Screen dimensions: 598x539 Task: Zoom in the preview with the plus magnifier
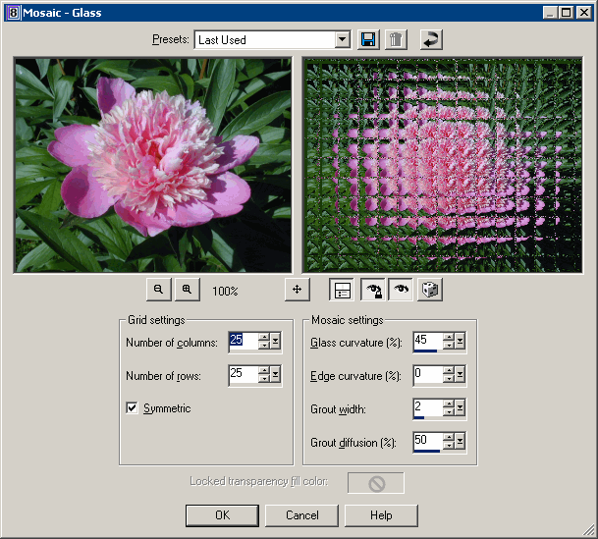pyautogui.click(x=187, y=290)
